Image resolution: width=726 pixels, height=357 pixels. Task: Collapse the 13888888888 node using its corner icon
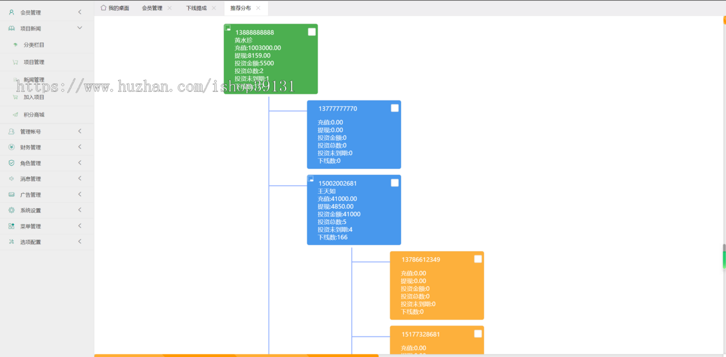(227, 28)
